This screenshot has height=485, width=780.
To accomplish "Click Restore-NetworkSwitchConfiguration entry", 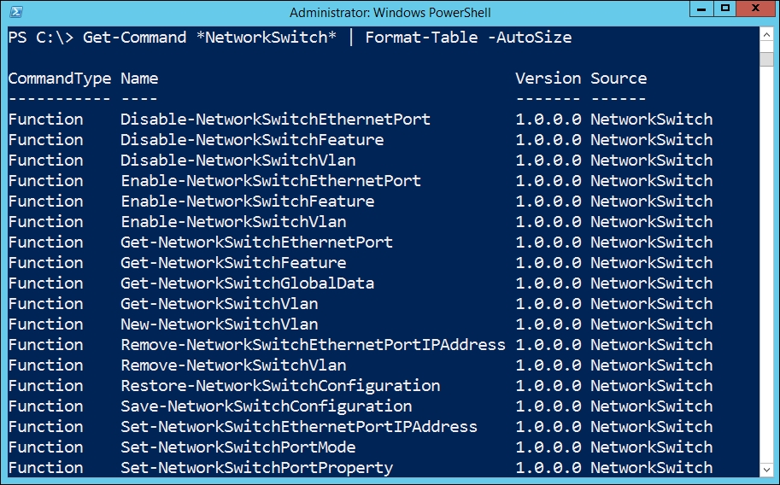I will coord(280,386).
